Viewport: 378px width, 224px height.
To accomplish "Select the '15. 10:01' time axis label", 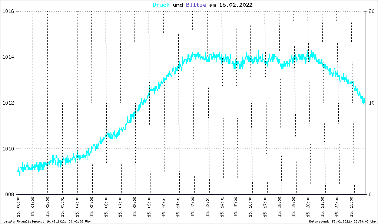I will 164,207.
